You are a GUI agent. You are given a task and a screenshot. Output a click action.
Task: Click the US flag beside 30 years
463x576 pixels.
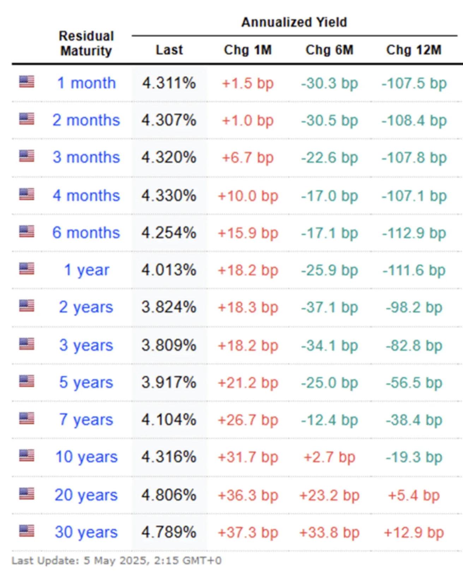click(26, 530)
